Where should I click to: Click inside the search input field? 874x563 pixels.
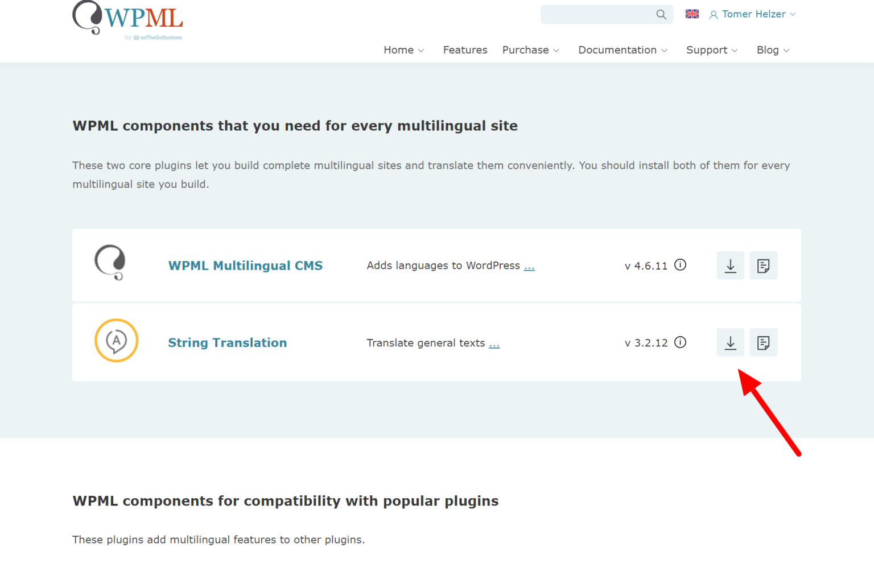(597, 14)
